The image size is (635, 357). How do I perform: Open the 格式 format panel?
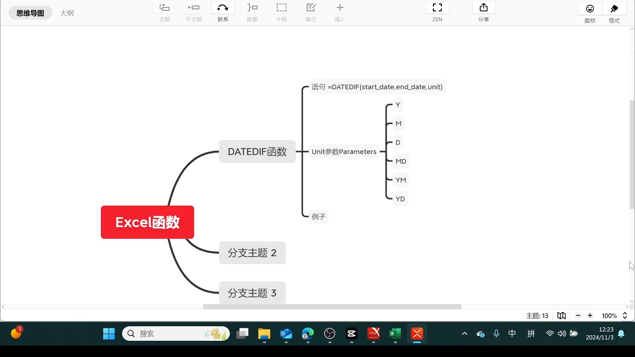pyautogui.click(x=614, y=9)
